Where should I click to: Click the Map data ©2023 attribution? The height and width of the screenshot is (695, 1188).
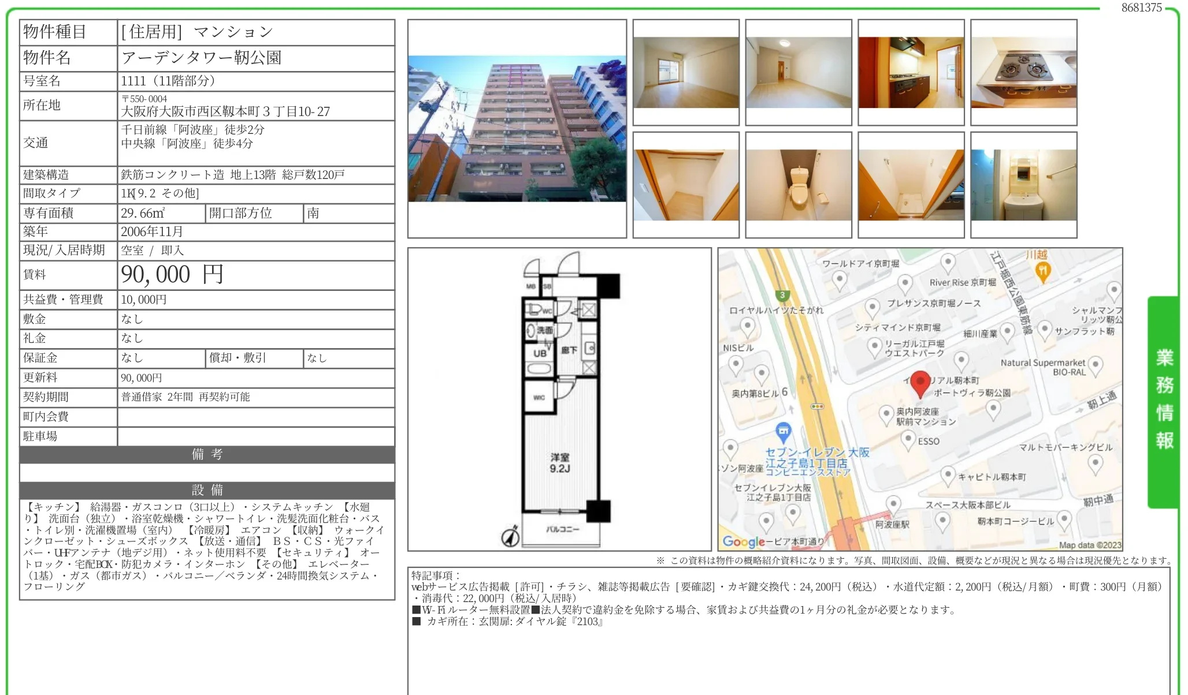pos(1089,545)
